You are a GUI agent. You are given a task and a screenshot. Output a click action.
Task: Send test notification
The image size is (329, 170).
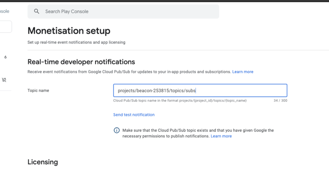point(134,115)
